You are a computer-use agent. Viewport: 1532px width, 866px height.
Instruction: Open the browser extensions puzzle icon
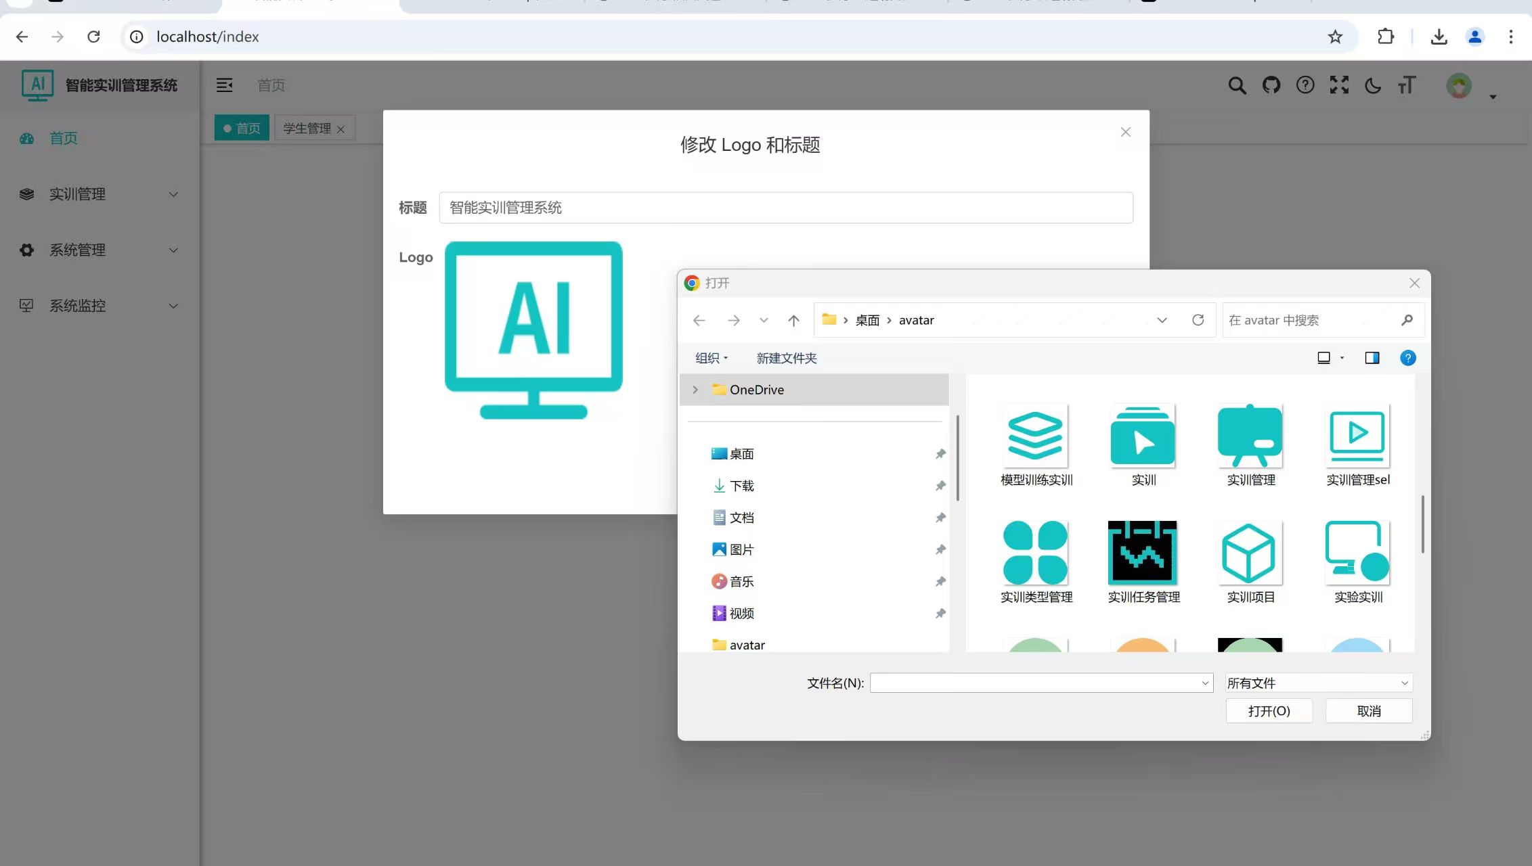point(1385,37)
